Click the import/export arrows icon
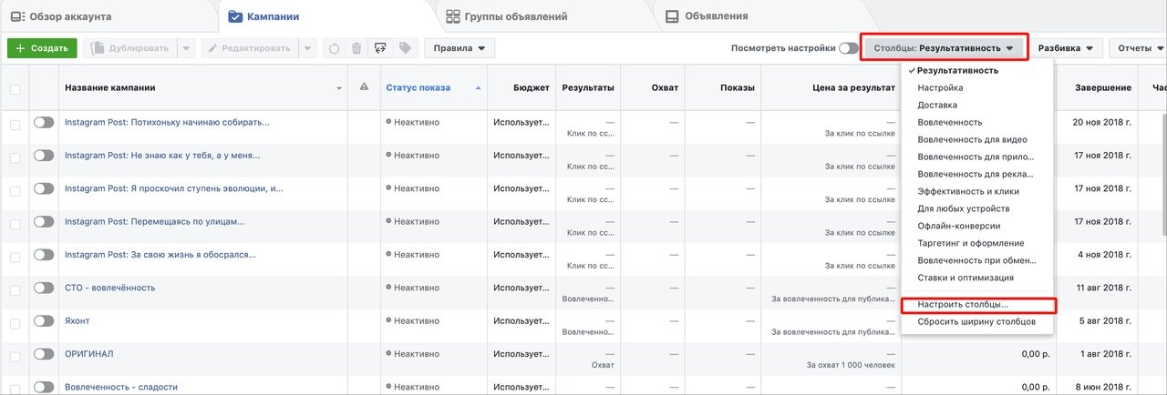The width and height of the screenshot is (1167, 395). (380, 48)
